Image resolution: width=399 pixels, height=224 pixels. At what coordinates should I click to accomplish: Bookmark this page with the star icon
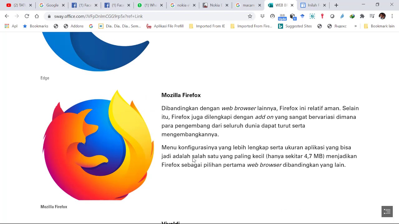point(250,16)
